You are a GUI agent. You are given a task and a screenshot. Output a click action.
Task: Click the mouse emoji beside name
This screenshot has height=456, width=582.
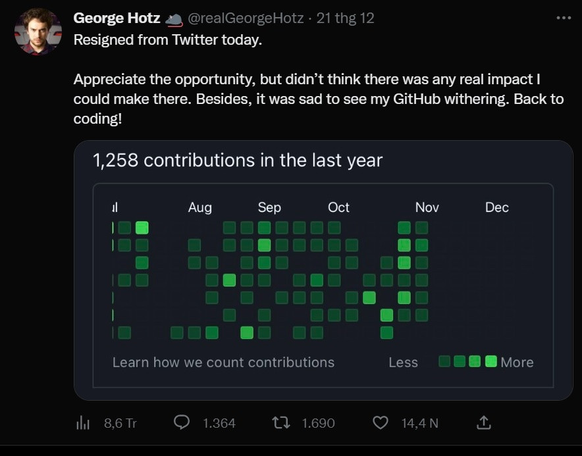174,19
